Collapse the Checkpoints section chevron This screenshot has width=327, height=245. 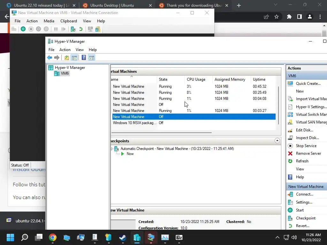point(277,141)
